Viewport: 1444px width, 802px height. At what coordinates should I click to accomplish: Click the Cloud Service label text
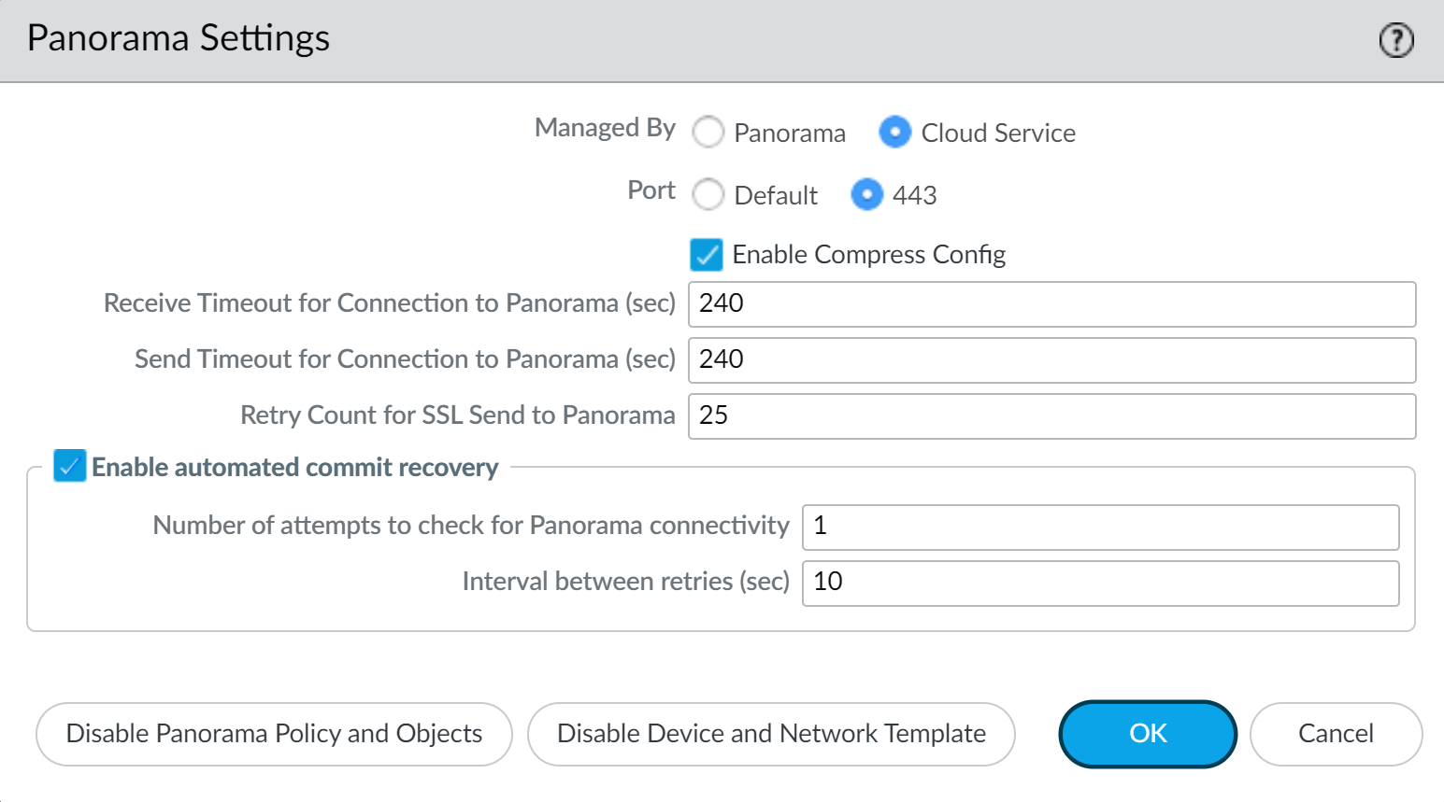click(x=998, y=134)
